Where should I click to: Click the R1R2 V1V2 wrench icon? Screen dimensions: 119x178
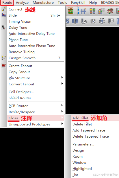(102, 21)
